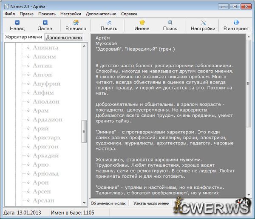The width and height of the screenshot is (255, 219).
Task: Click Узнать число имени button
Action: point(150,203)
